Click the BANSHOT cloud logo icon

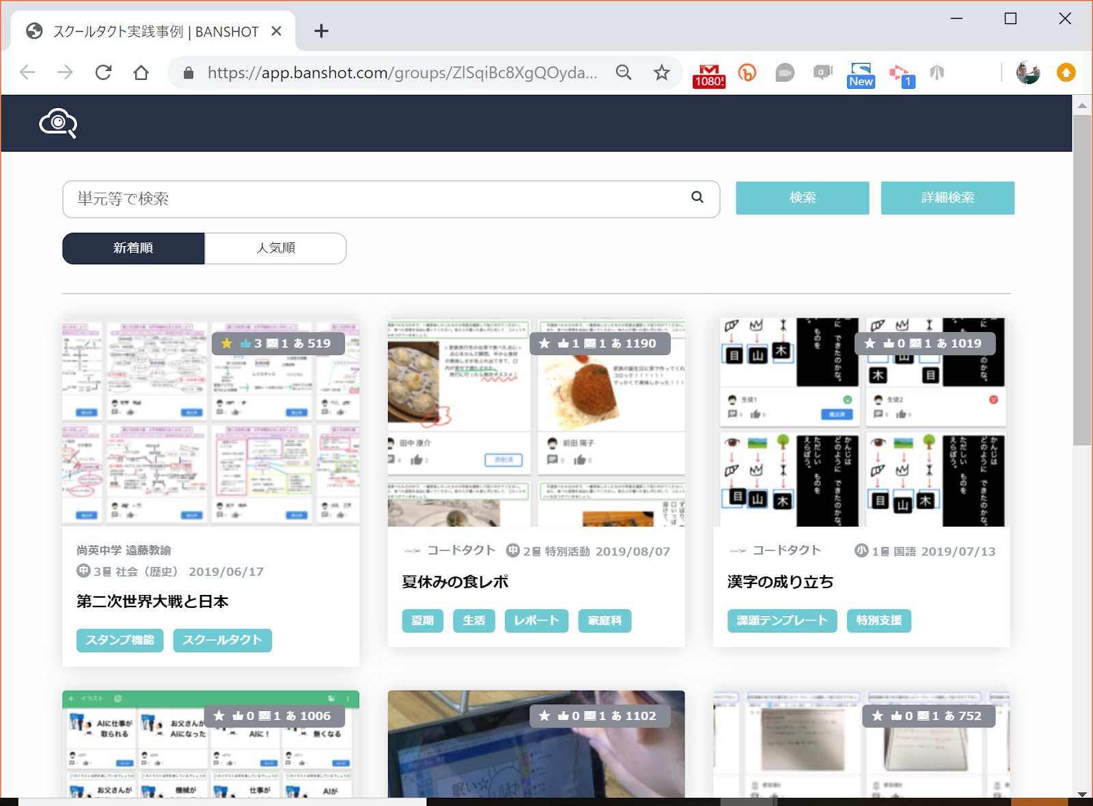click(x=58, y=123)
